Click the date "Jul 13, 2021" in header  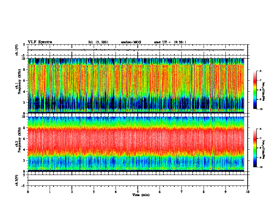pos(98,42)
